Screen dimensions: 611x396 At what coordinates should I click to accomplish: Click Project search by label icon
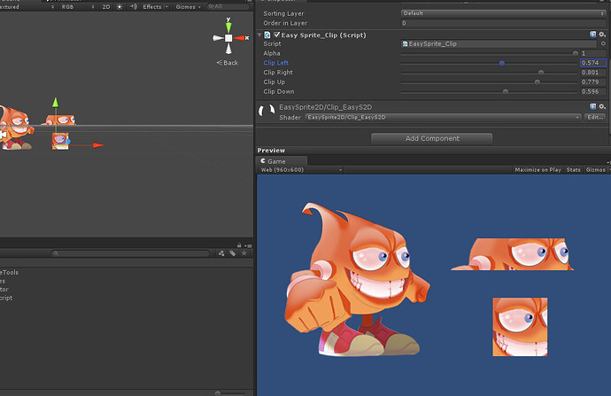[x=232, y=253]
